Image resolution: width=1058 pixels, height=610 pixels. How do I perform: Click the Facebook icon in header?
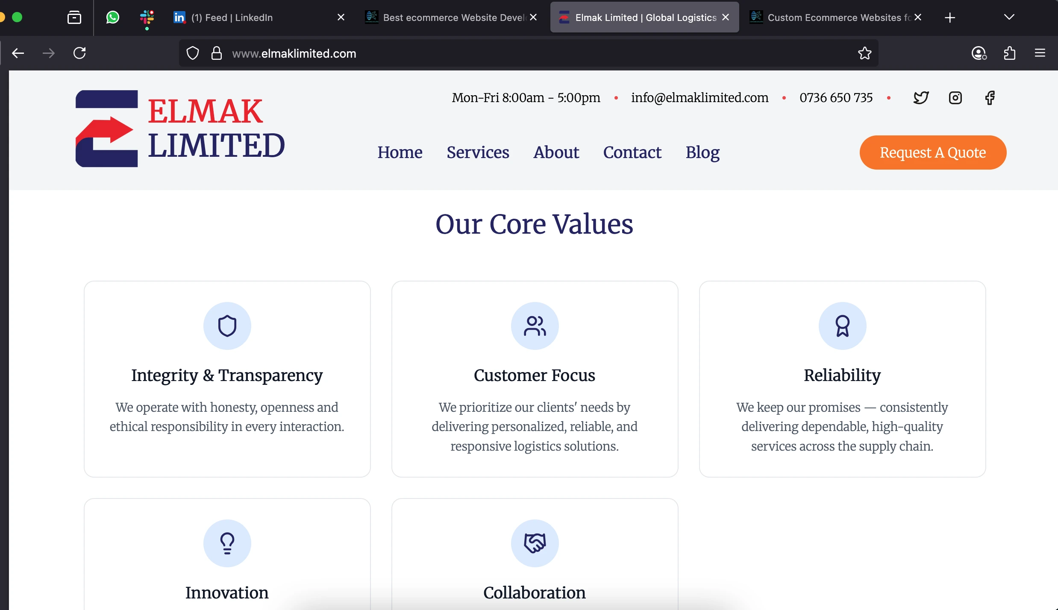tap(990, 98)
